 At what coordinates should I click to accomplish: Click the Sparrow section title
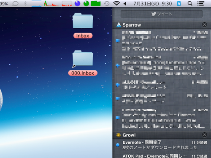click(132, 25)
